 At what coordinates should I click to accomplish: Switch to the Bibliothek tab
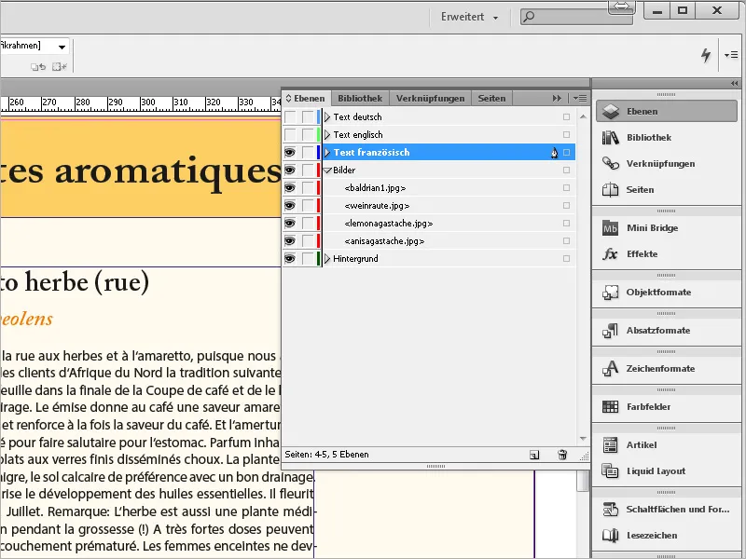tap(360, 98)
